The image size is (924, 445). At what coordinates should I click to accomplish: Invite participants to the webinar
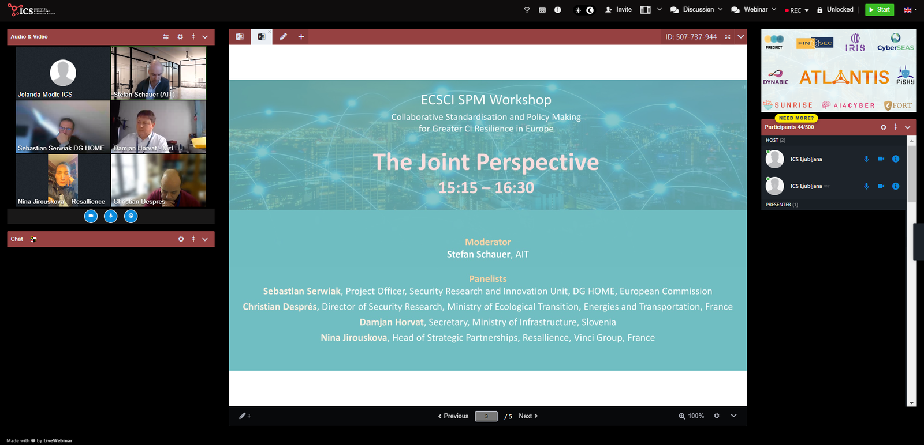coord(618,10)
